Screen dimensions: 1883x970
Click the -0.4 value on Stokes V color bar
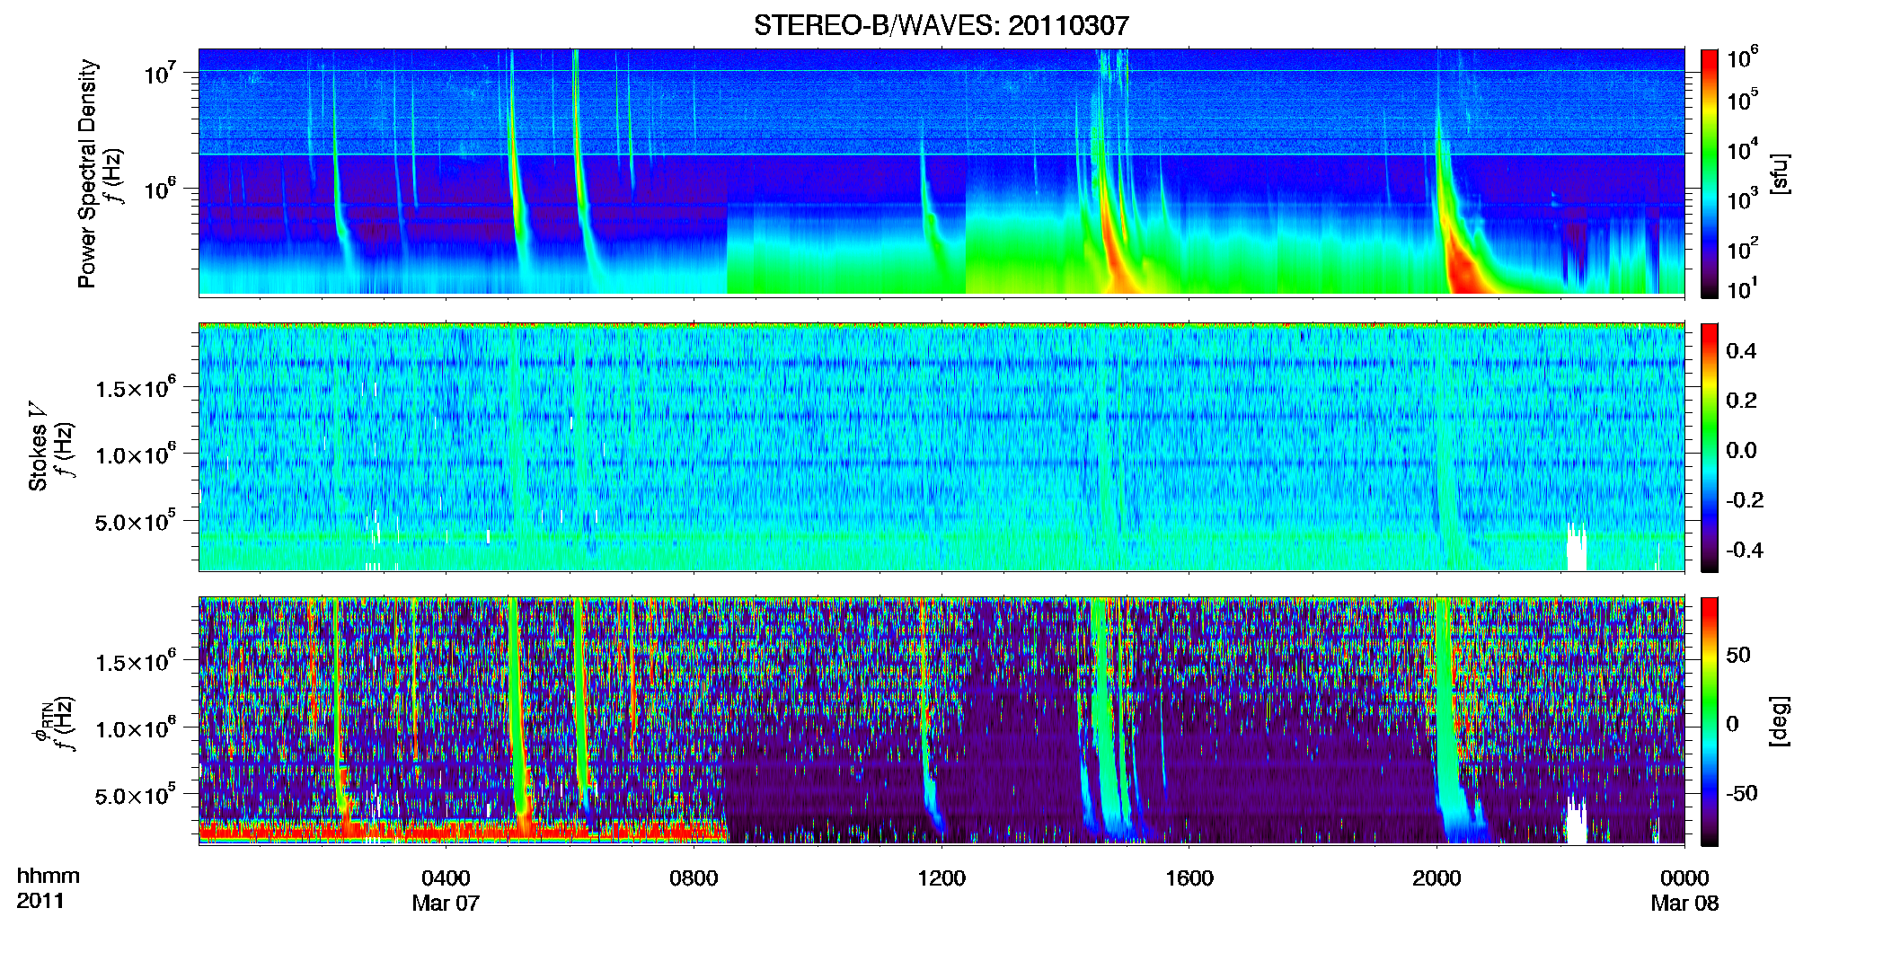click(1745, 550)
